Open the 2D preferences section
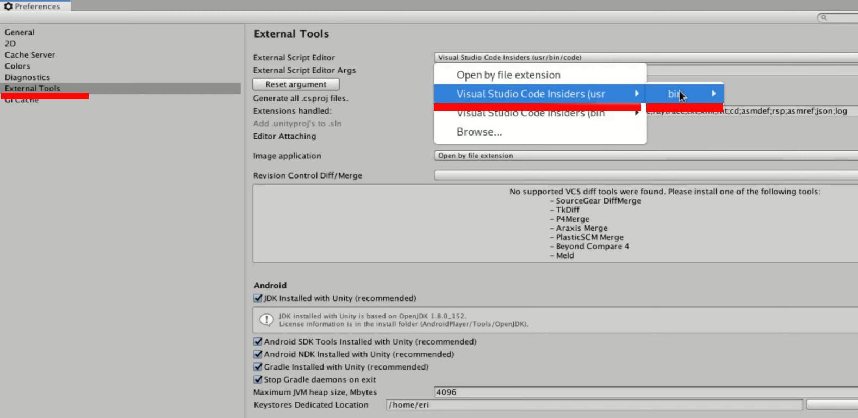Screen dimensions: 858x418 10,44
